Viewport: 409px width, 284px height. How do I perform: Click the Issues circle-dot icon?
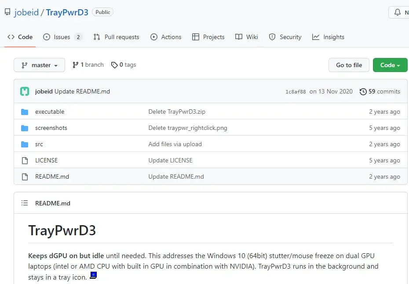[x=47, y=37]
